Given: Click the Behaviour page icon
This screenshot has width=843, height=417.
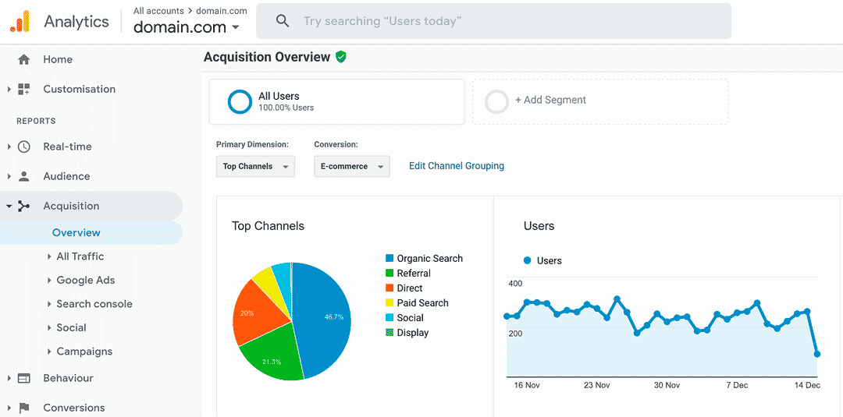Looking at the screenshot, I should (24, 378).
